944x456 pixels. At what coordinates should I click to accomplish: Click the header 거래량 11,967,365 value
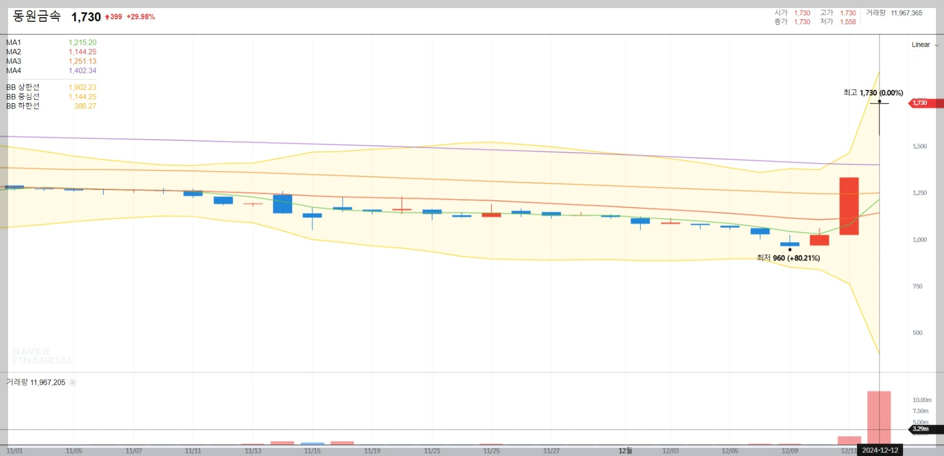click(906, 13)
